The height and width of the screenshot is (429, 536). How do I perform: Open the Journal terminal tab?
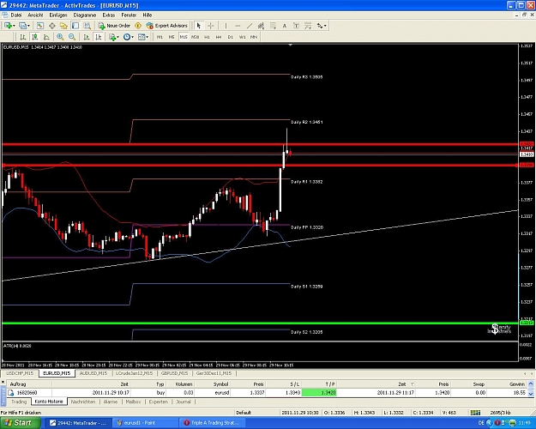[x=184, y=402]
